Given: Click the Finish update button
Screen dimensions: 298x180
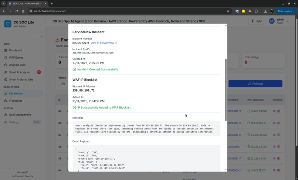Looking at the screenshot, I should coord(286,11).
